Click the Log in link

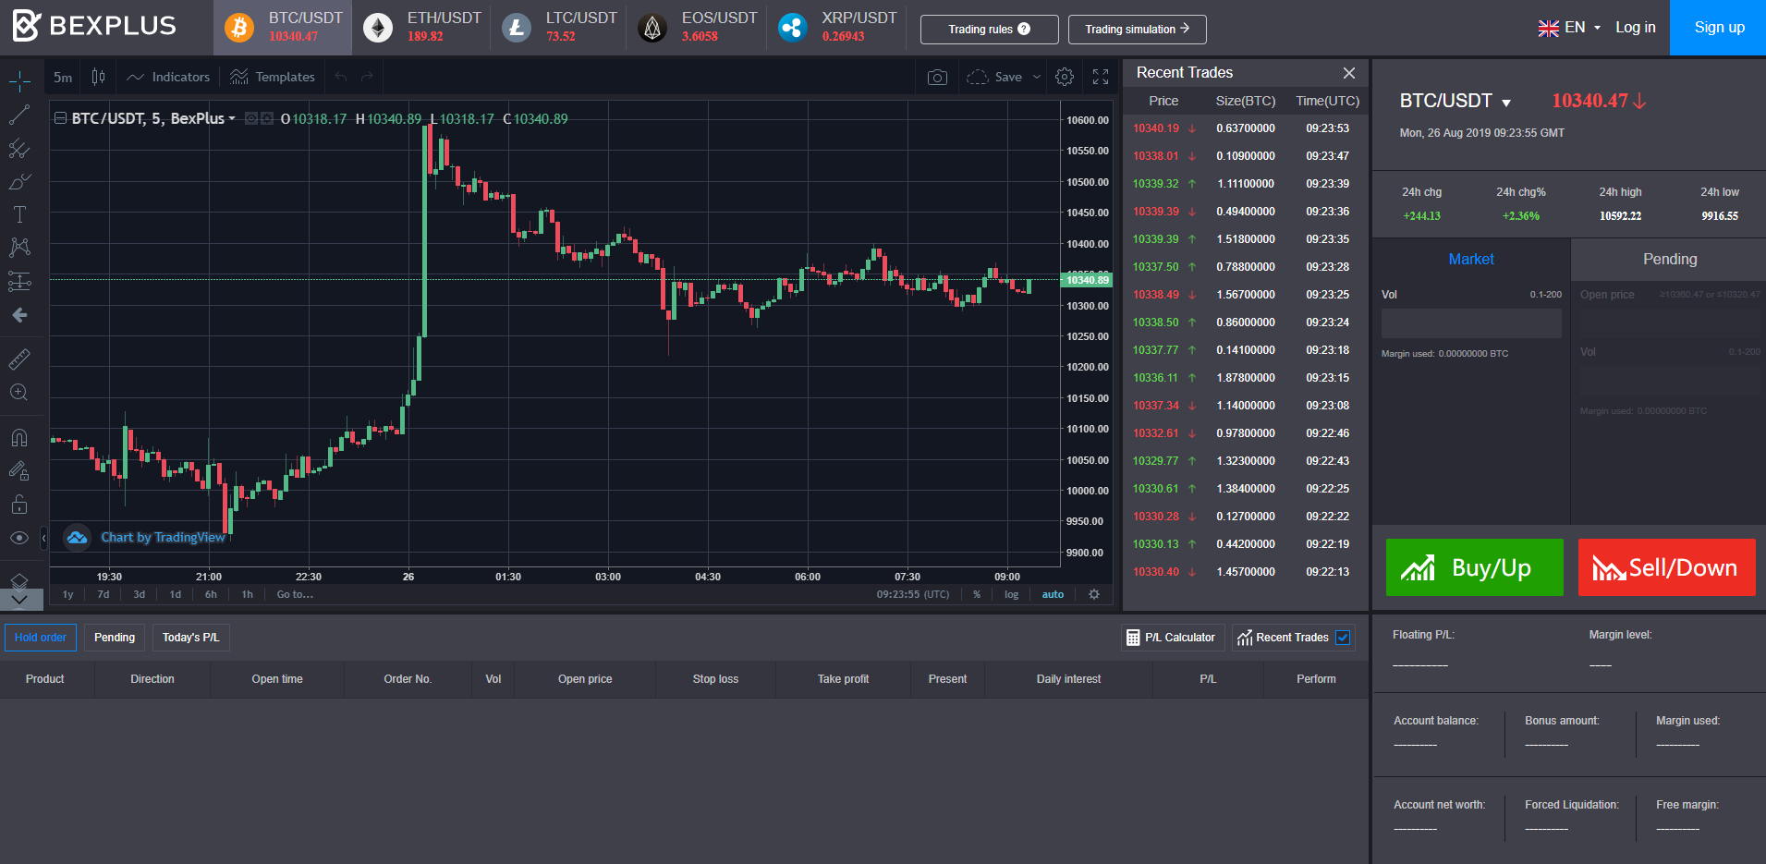(x=1635, y=28)
